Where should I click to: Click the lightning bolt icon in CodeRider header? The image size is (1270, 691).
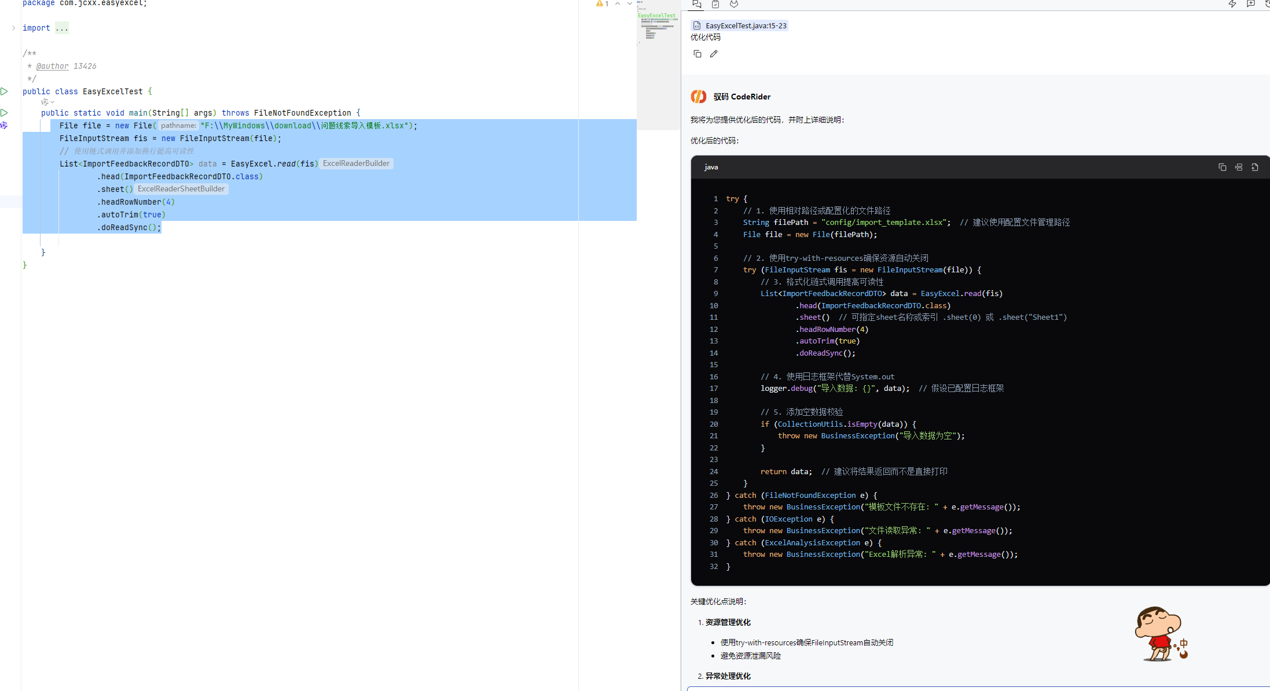coord(1232,4)
